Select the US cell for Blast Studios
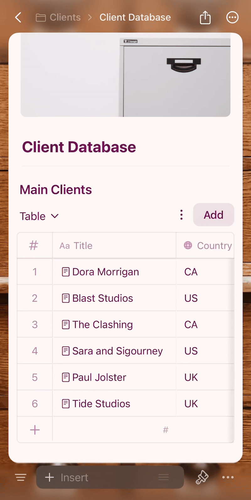 (x=205, y=298)
